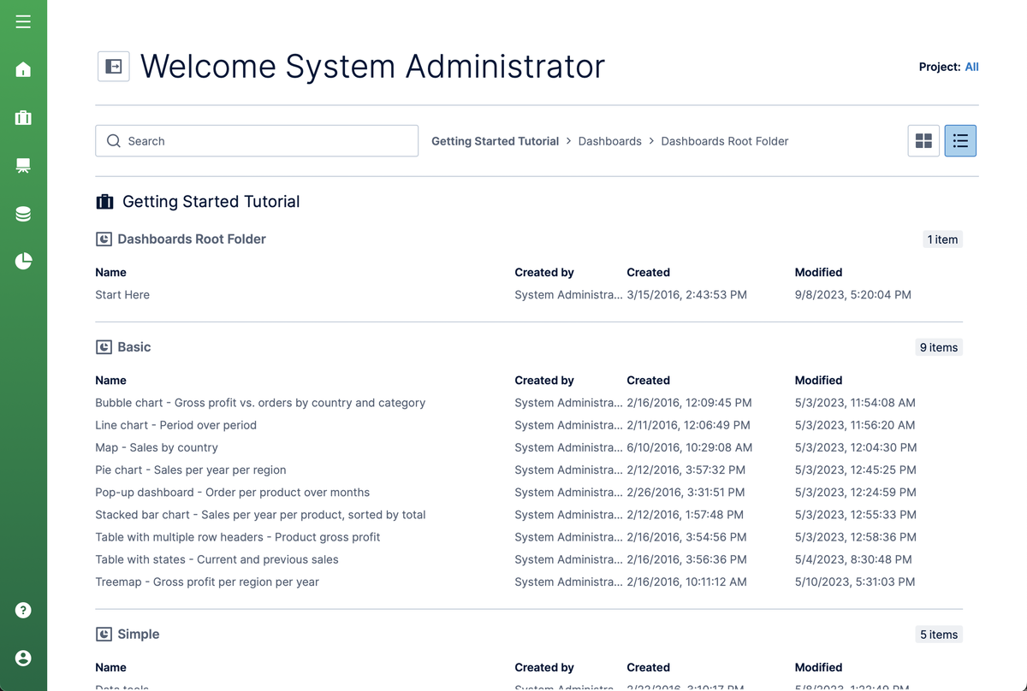Open Line chart - Period over period
The width and height of the screenshot is (1027, 691).
coord(175,425)
